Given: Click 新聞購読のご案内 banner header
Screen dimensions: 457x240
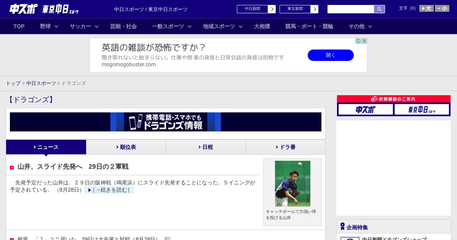Looking at the screenshot, I should (394, 99).
